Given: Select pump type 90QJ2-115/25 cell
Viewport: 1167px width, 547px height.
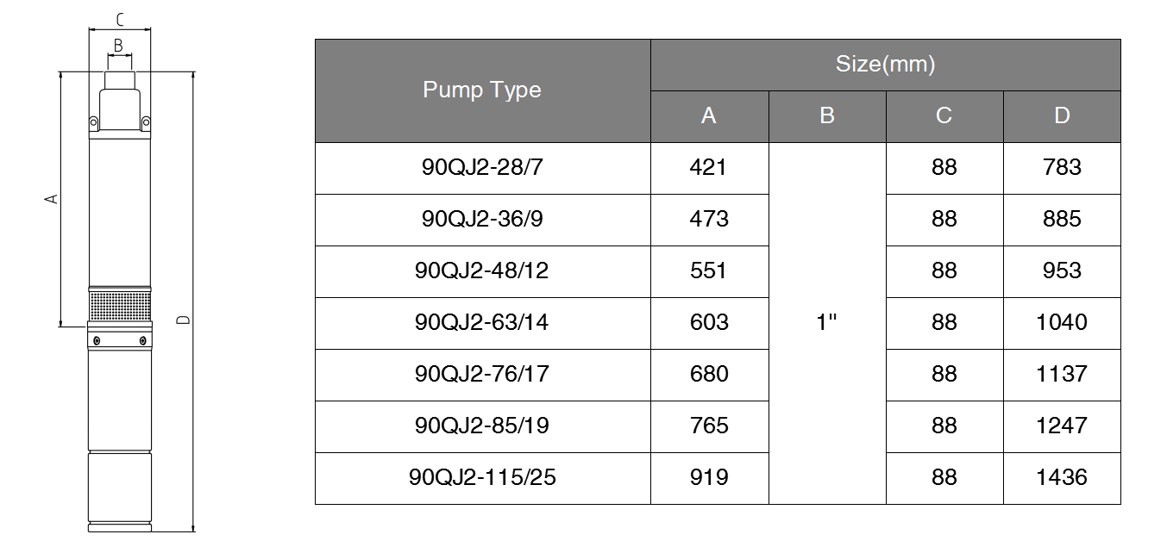Looking at the screenshot, I should 482,478.
